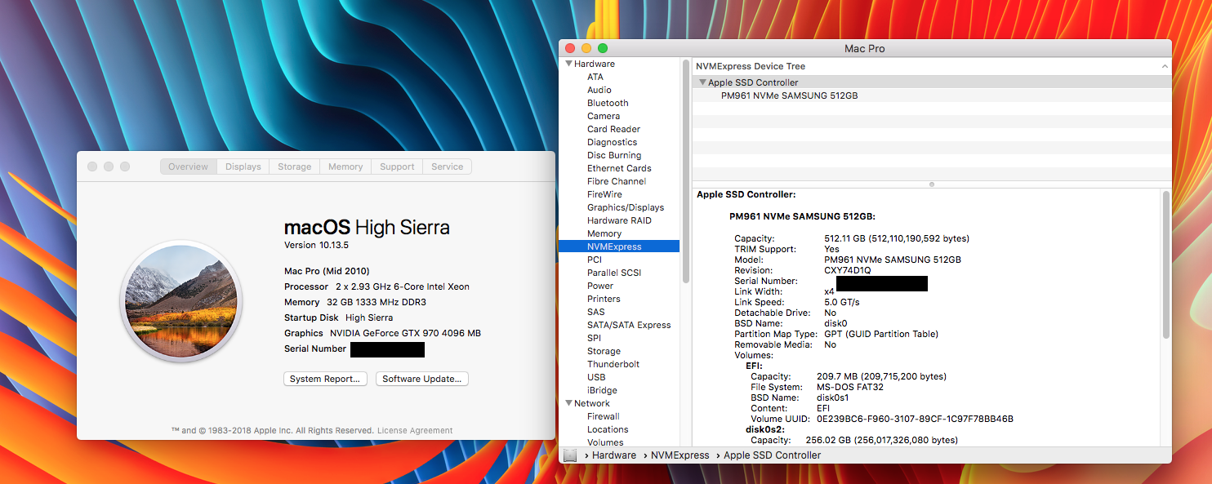Select Thunderbolt in the hardware sidebar
Screen dimensions: 1212x484
pos(613,364)
